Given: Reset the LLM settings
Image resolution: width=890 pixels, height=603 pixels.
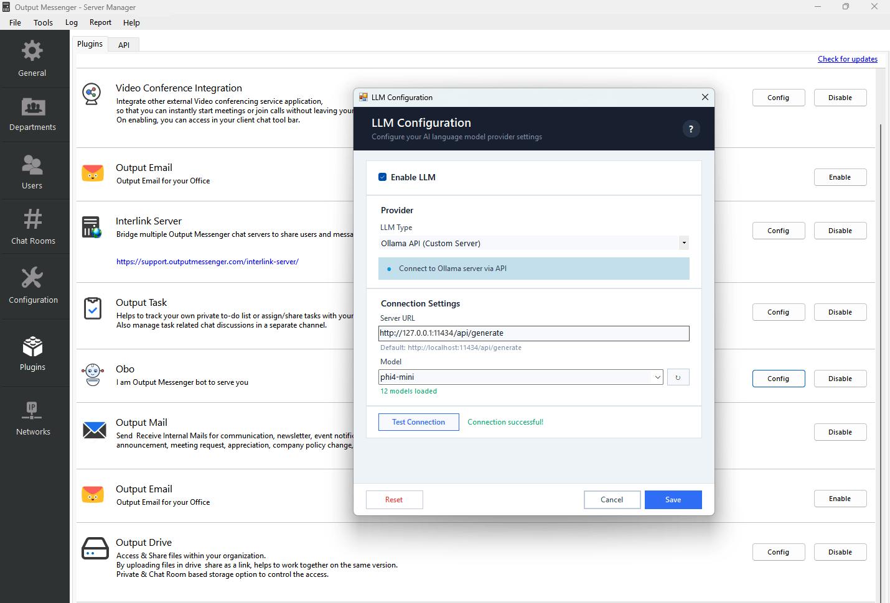Looking at the screenshot, I should point(394,500).
